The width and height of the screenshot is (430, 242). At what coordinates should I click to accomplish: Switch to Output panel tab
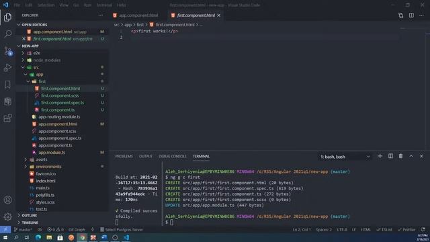pos(146,156)
